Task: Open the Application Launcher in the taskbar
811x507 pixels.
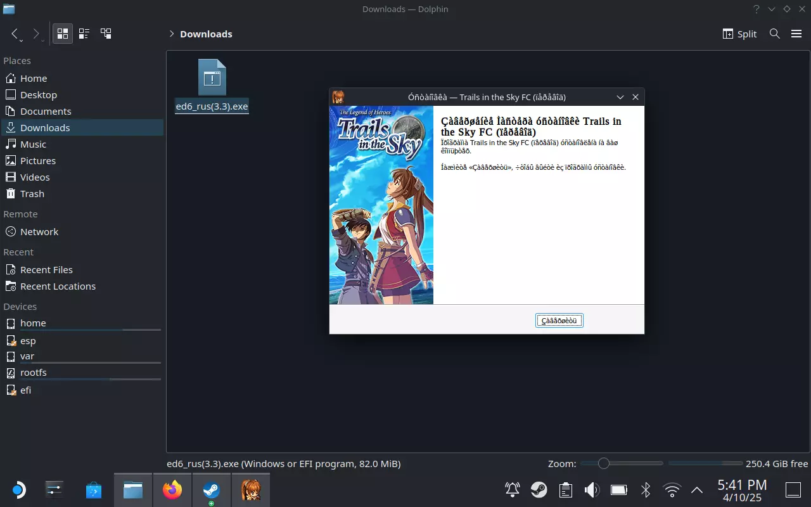Action: point(18,490)
